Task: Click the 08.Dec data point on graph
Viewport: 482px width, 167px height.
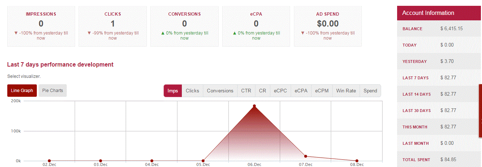Action: 357,161
